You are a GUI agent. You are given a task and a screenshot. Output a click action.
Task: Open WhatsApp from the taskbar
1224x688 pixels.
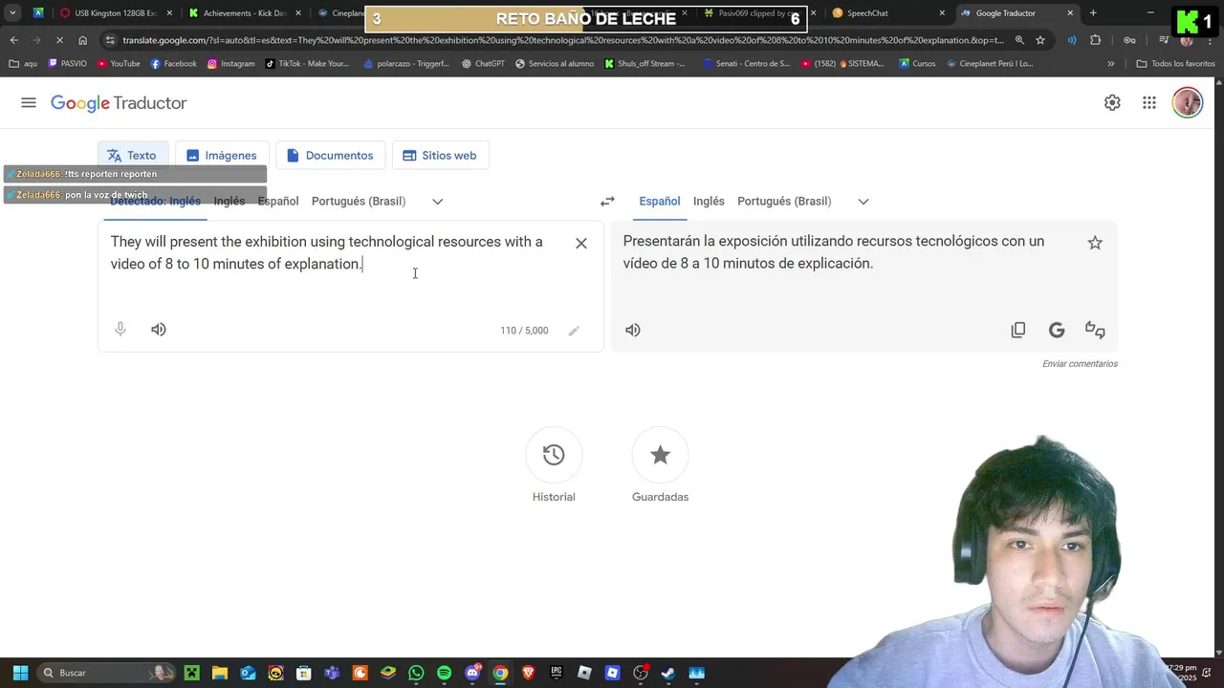[416, 673]
